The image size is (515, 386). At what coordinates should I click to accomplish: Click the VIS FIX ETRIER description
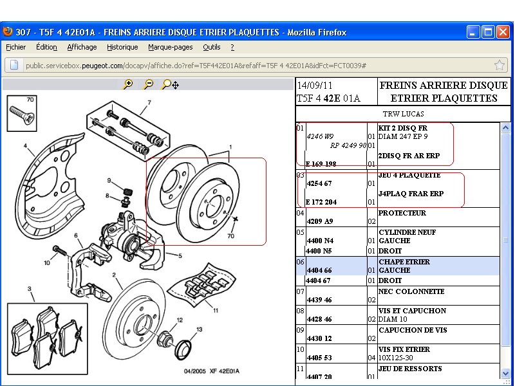(404, 349)
